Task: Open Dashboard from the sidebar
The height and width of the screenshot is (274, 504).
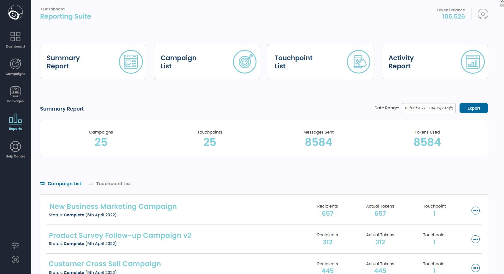Action: [15, 40]
